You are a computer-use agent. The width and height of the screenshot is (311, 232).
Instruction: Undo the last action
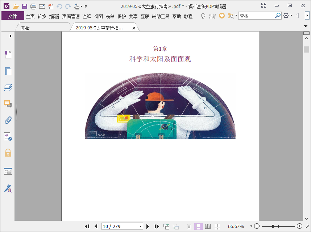point(59,7)
